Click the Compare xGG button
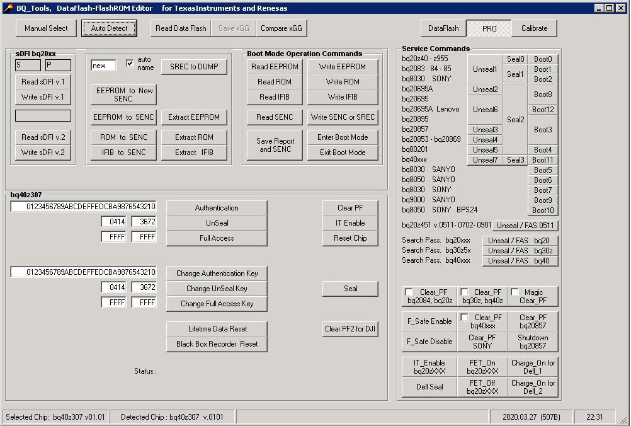 click(281, 28)
